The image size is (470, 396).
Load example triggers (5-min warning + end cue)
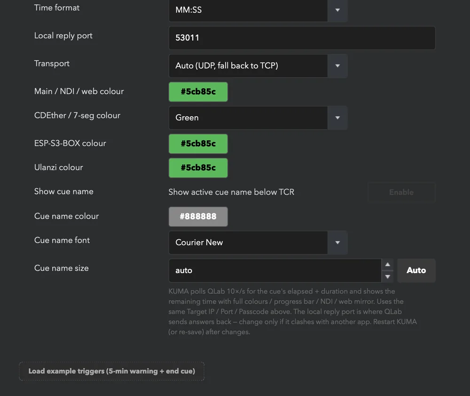click(x=112, y=371)
